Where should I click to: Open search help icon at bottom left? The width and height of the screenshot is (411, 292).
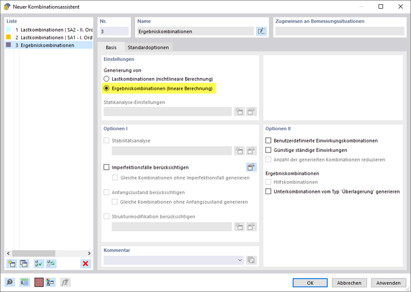(x=10, y=282)
